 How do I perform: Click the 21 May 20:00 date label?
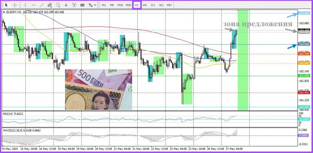point(140,149)
